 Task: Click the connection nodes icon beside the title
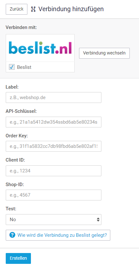click(33, 9)
